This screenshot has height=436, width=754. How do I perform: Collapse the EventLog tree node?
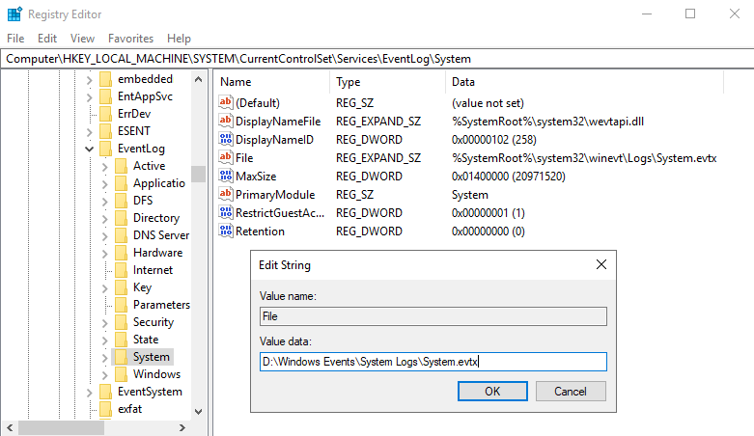pos(90,149)
